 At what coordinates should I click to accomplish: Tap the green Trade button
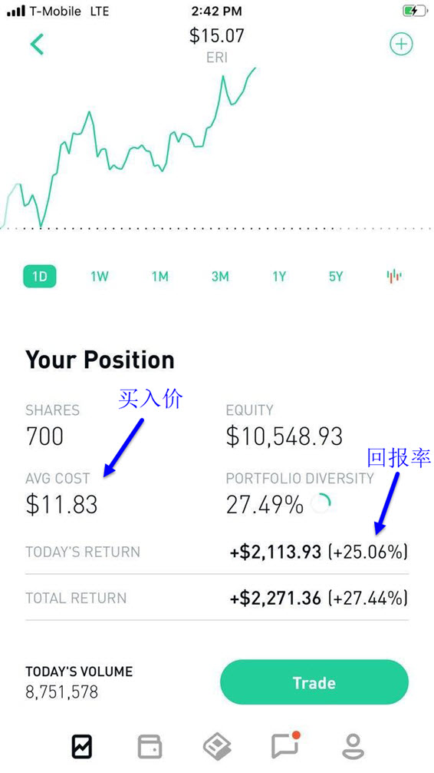314,682
